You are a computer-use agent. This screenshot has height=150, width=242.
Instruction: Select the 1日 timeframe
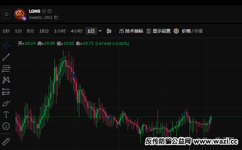tap(91, 31)
